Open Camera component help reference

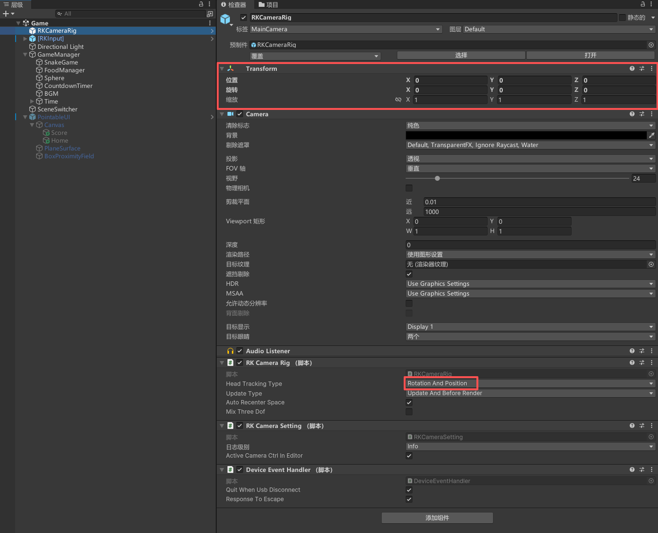click(632, 114)
